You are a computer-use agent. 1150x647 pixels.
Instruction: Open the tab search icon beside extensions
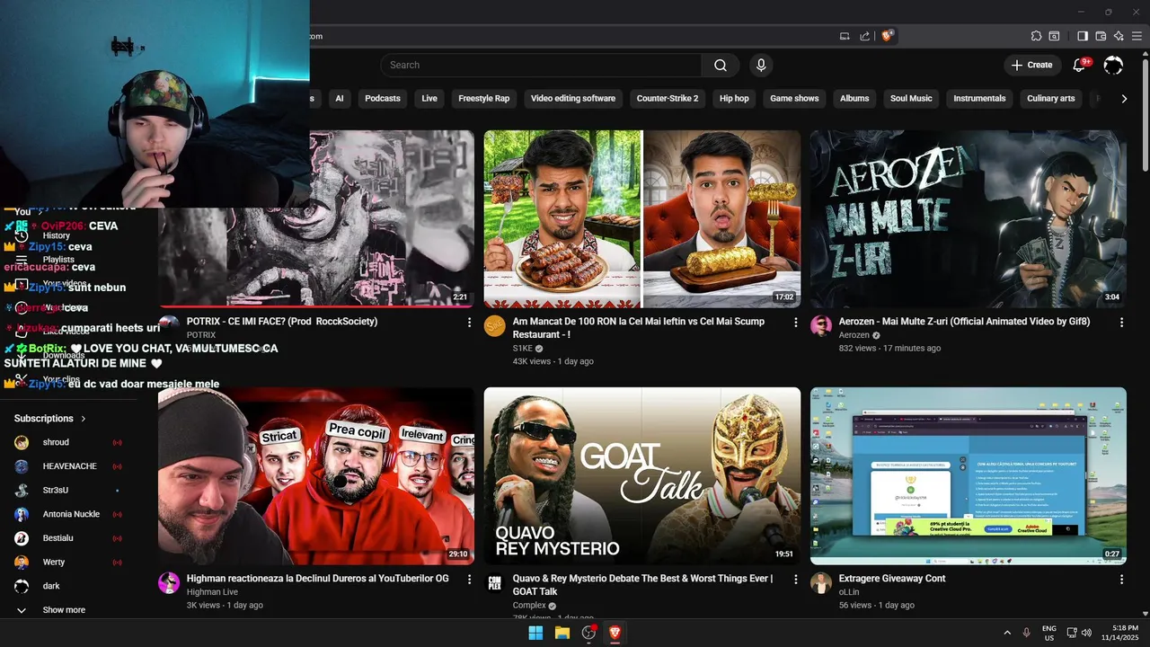[x=1055, y=36]
